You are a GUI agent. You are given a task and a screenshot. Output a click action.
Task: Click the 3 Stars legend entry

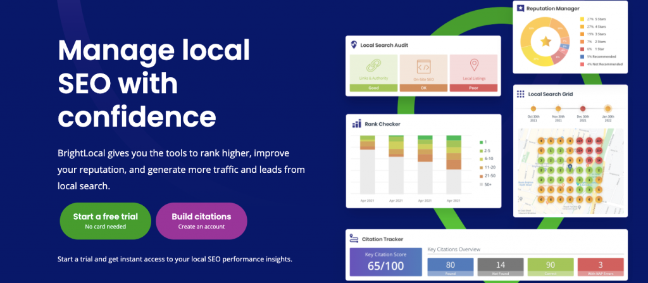click(x=594, y=34)
